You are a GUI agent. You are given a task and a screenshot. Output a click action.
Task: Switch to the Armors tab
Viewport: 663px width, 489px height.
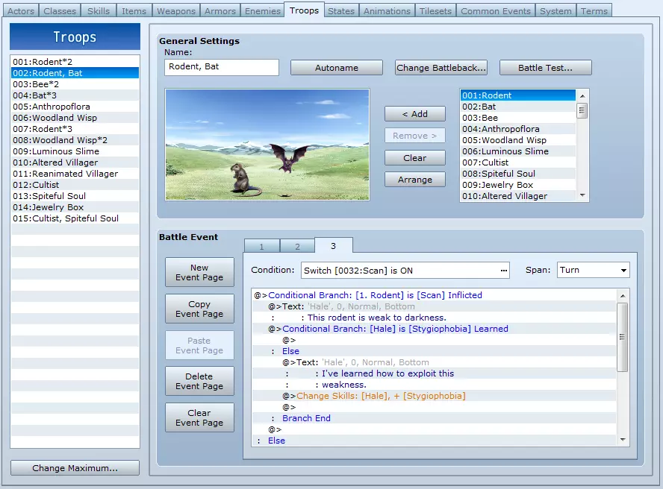click(220, 11)
